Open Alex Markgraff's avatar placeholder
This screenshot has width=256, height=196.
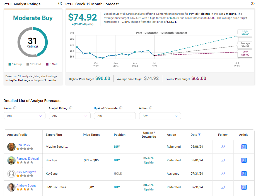tap(11, 174)
